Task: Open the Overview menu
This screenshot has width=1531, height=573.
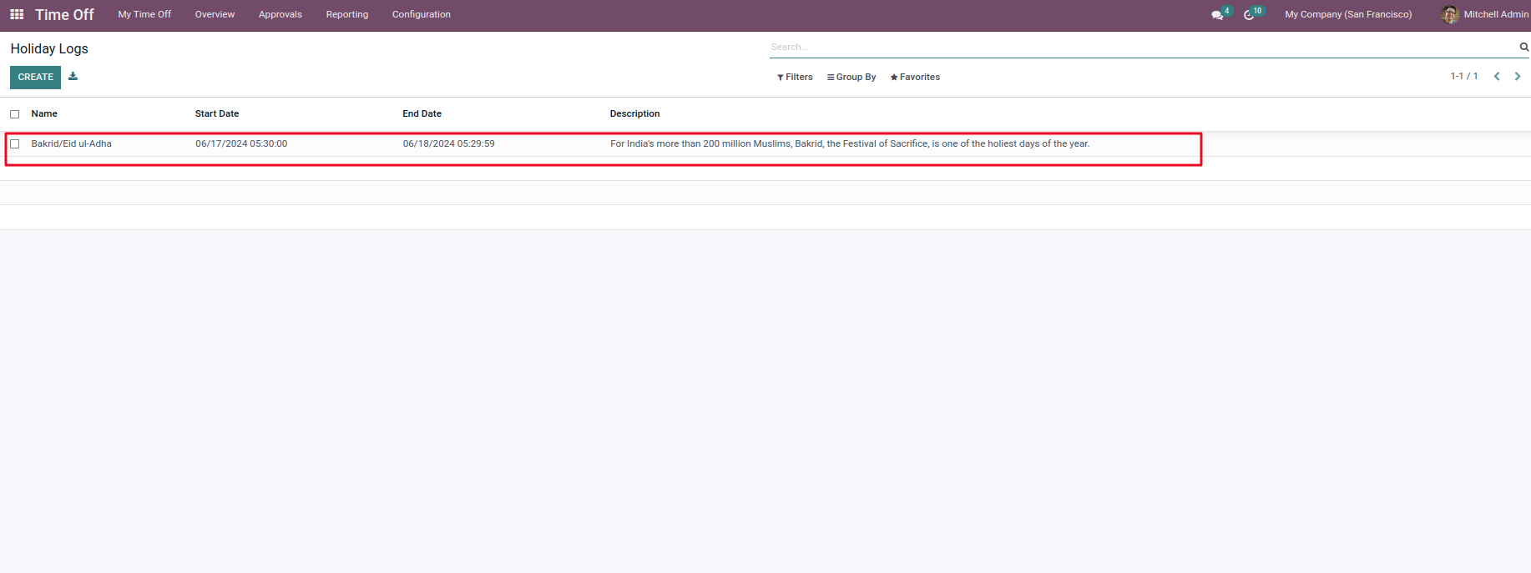Action: (x=215, y=14)
